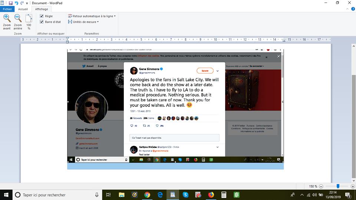The width and height of the screenshot is (356, 200).
Task: Click the volume speaker tray icon
Action: pyautogui.click(x=314, y=195)
